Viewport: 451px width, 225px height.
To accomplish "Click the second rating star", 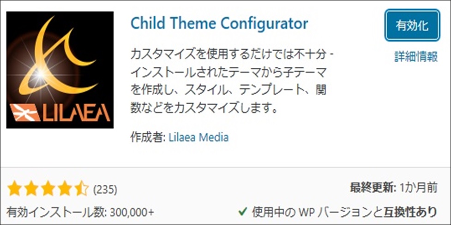I will [31, 189].
